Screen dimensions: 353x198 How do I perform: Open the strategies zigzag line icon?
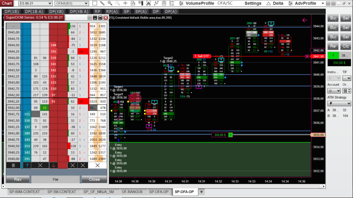156,3
